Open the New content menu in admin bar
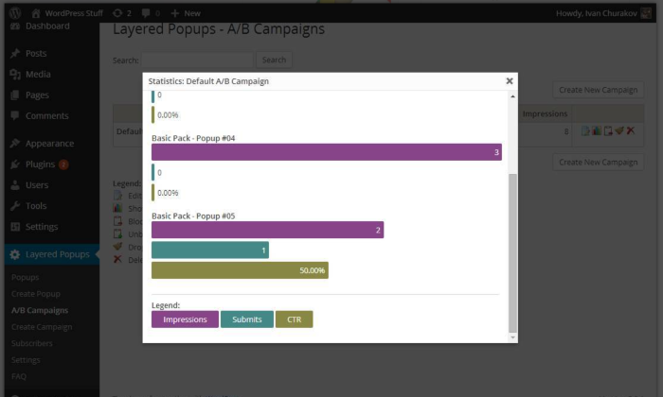This screenshot has height=397, width=663. click(x=186, y=13)
